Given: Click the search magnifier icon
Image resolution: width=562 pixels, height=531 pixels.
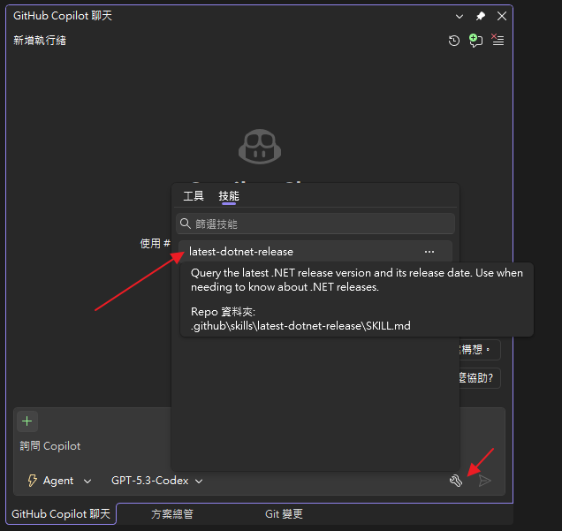Looking at the screenshot, I should coord(186,224).
